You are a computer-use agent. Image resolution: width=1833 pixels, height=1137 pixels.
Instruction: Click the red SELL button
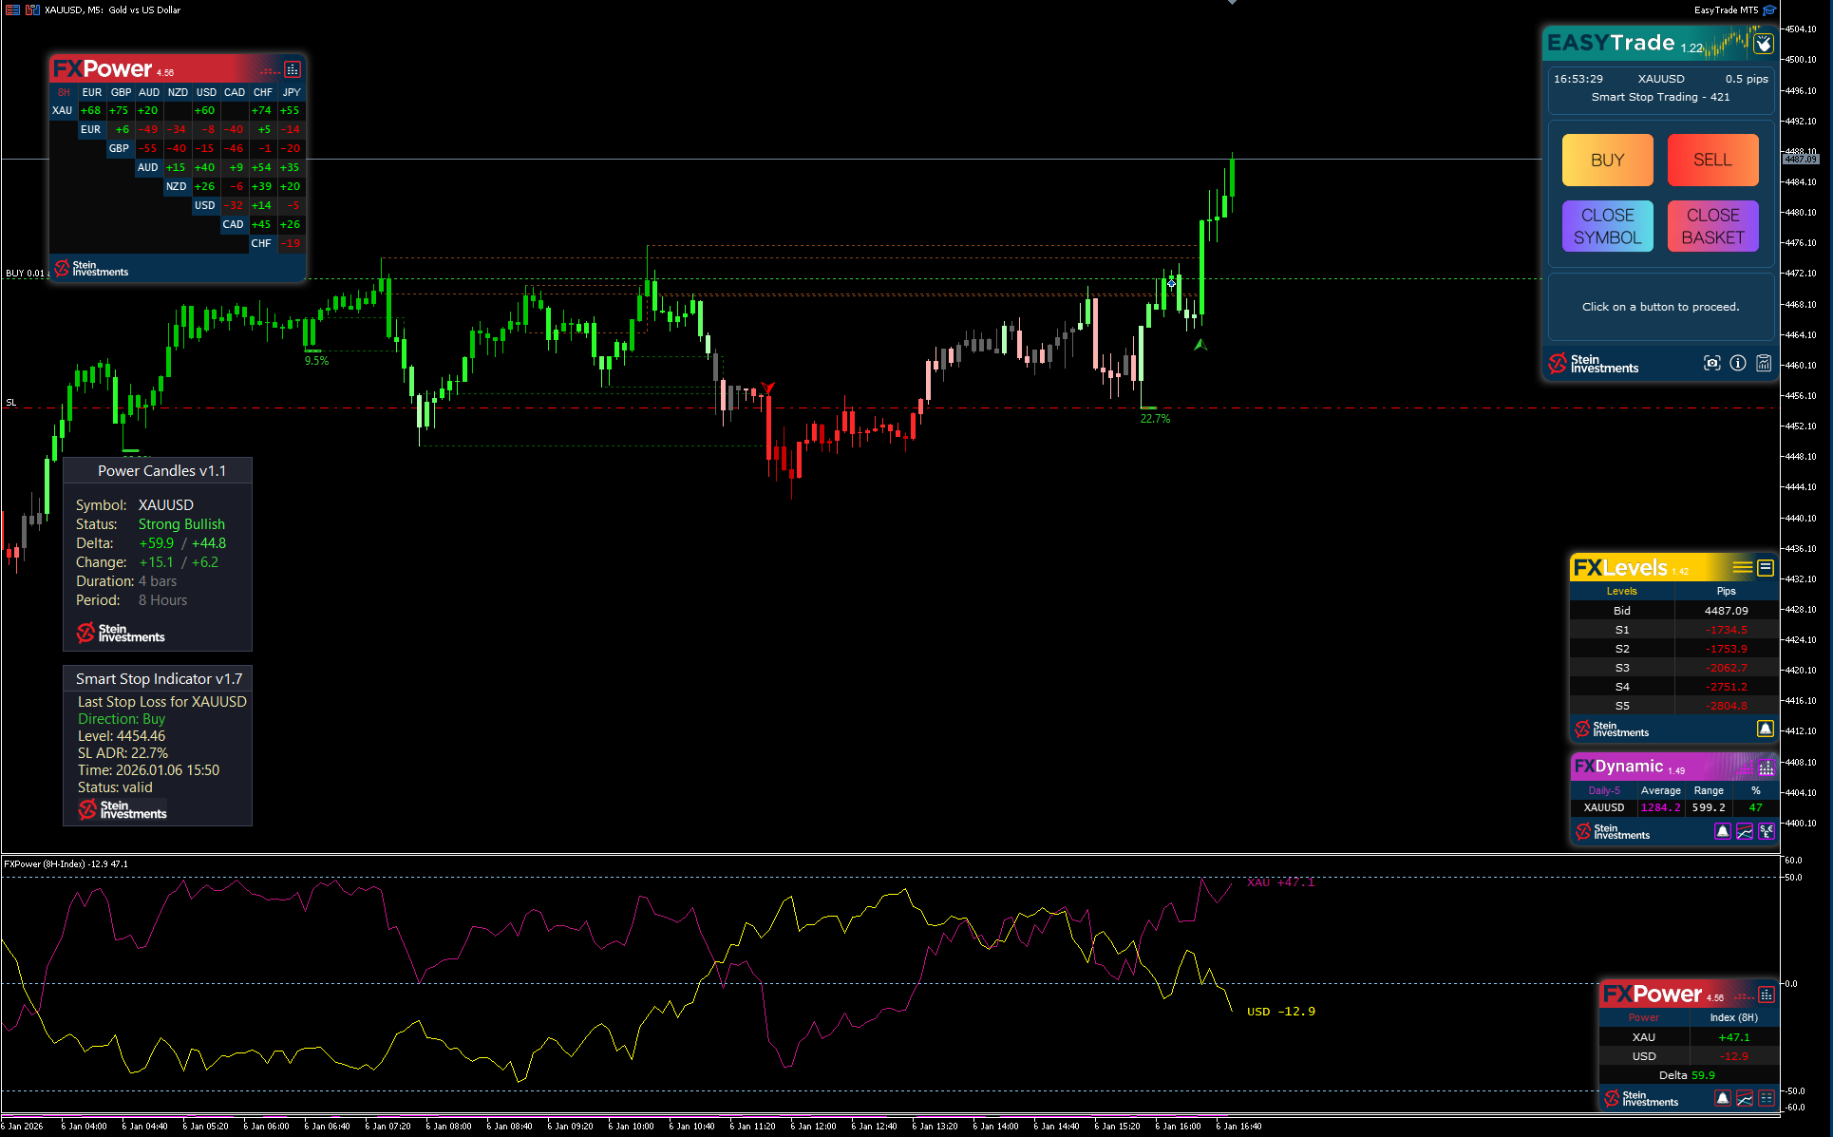pos(1712,160)
